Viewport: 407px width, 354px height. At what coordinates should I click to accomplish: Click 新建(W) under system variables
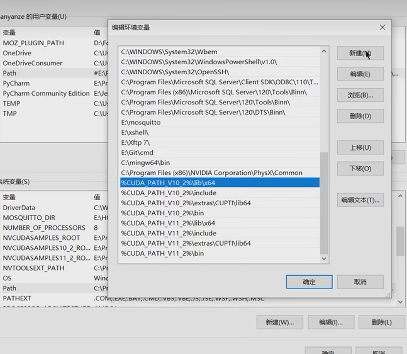tap(279, 322)
